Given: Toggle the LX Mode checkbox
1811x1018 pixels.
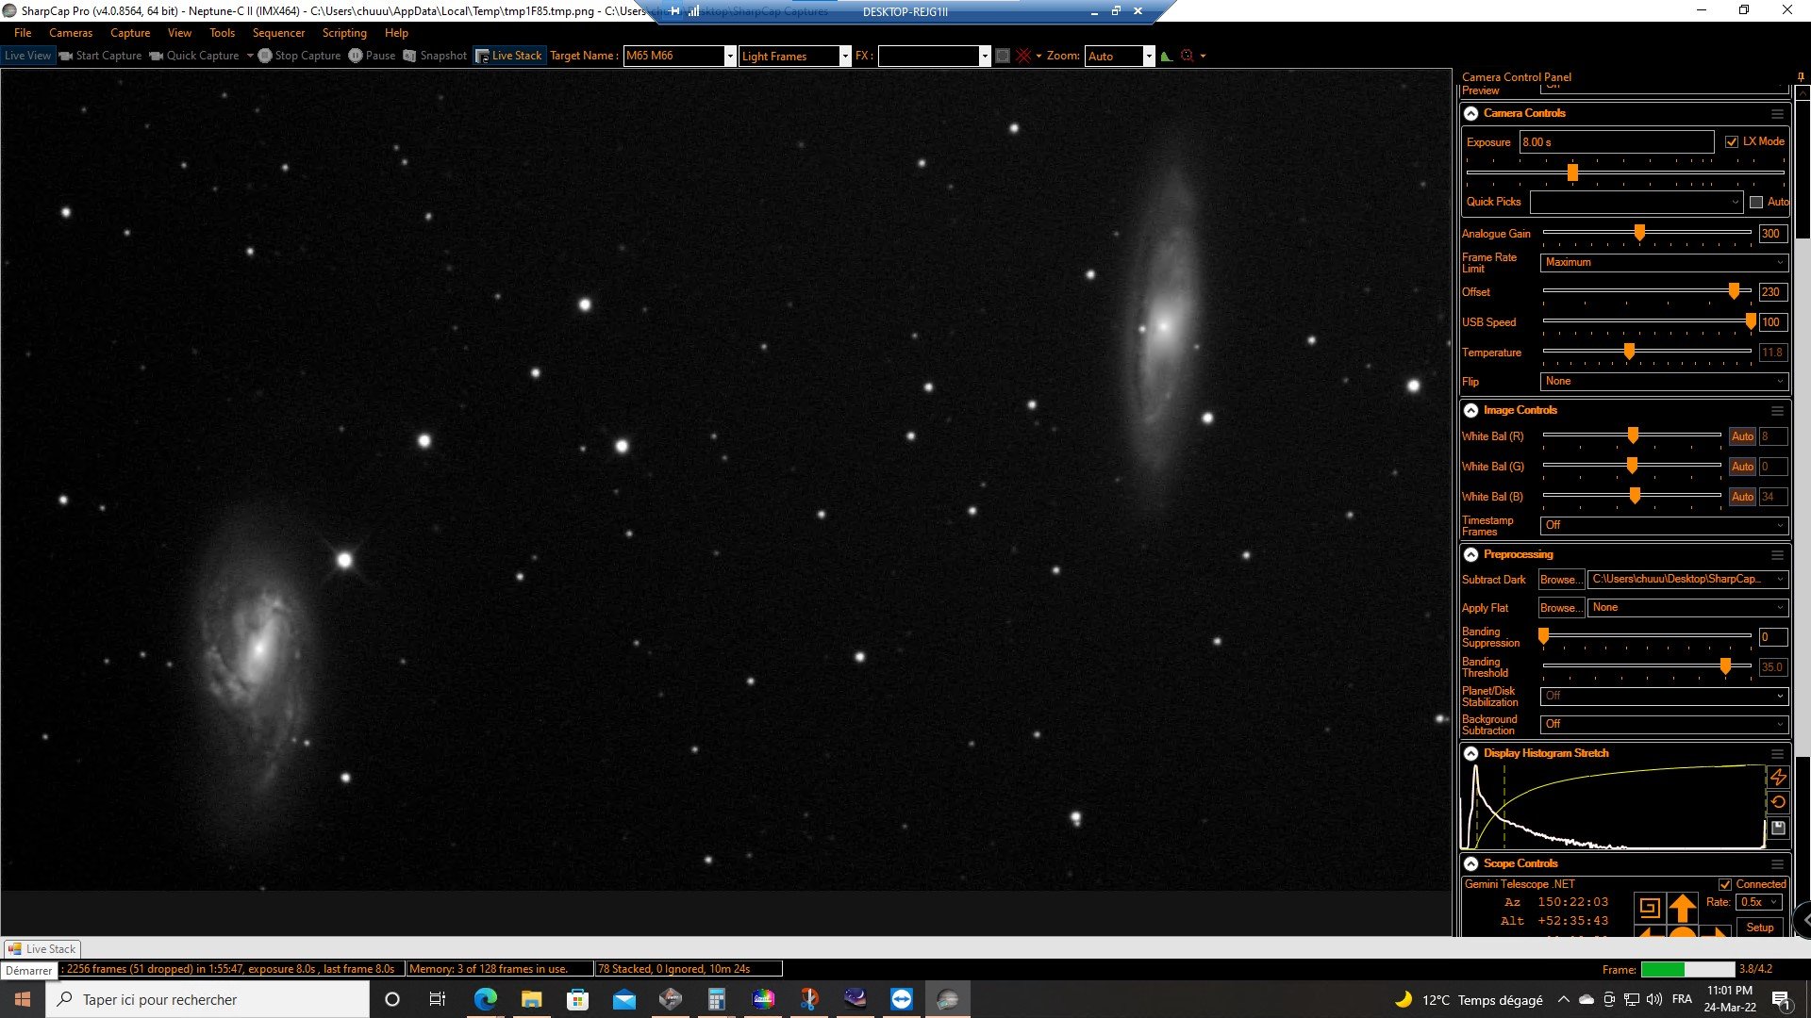Looking at the screenshot, I should tap(1732, 141).
